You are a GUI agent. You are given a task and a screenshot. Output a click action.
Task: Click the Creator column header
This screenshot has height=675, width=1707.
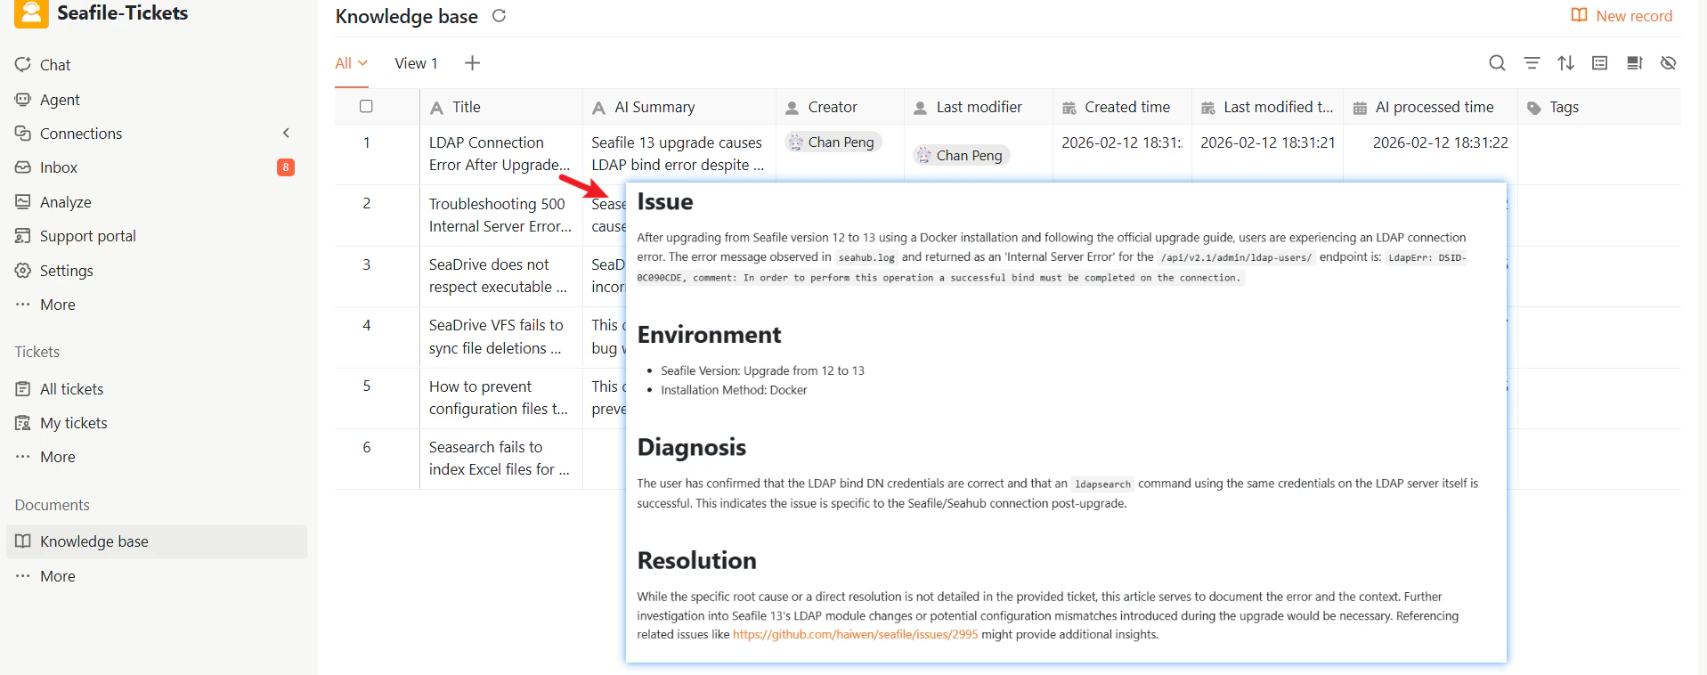pos(840,107)
